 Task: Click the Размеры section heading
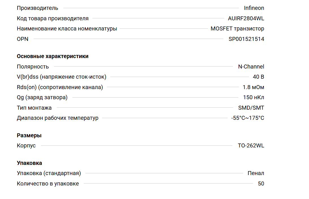pyautogui.click(x=29, y=135)
